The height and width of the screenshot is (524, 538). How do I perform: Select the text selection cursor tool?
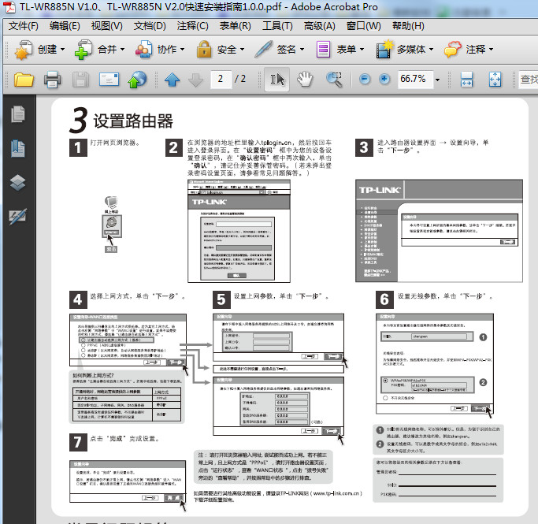pyautogui.click(x=277, y=80)
